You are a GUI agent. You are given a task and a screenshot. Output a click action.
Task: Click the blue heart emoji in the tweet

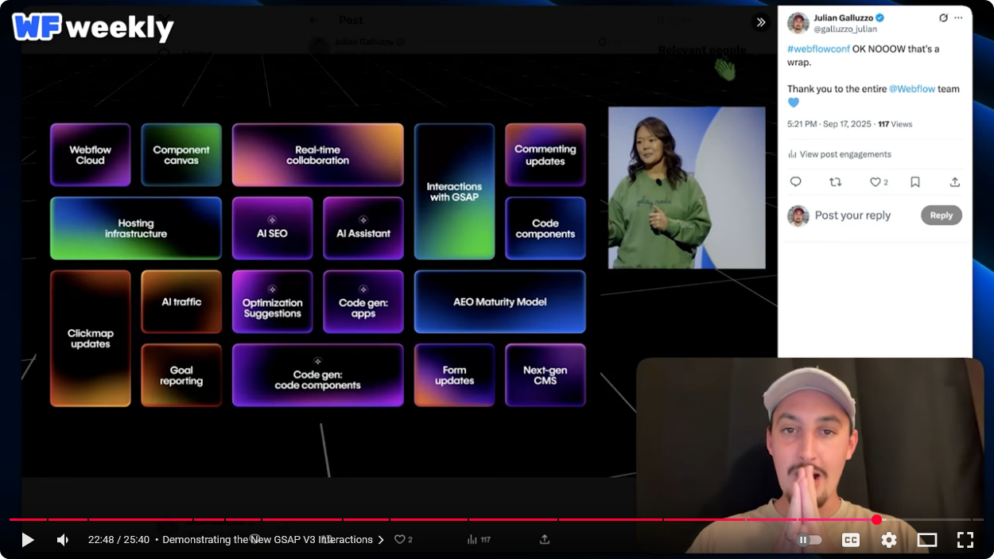(x=794, y=103)
